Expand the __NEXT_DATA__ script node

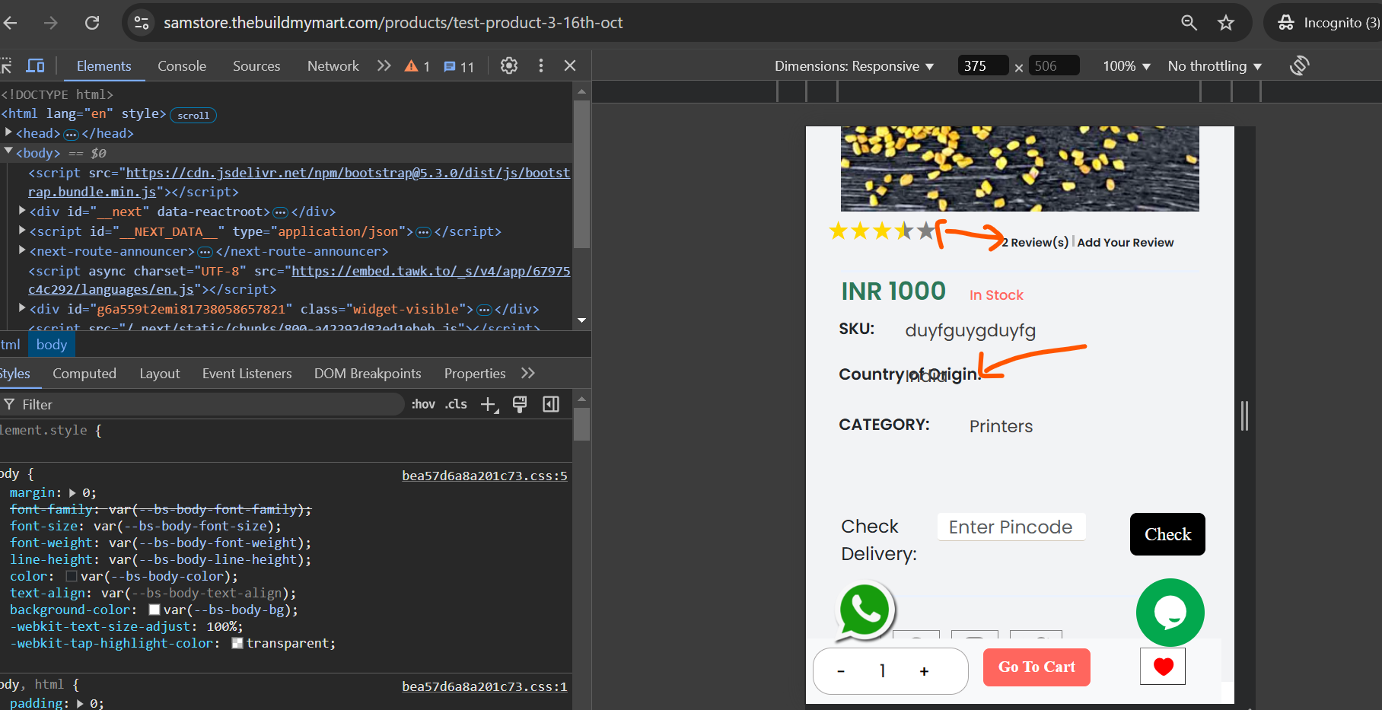pos(22,231)
